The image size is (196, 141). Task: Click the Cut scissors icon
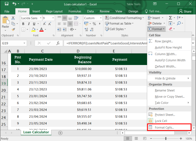(13, 18)
